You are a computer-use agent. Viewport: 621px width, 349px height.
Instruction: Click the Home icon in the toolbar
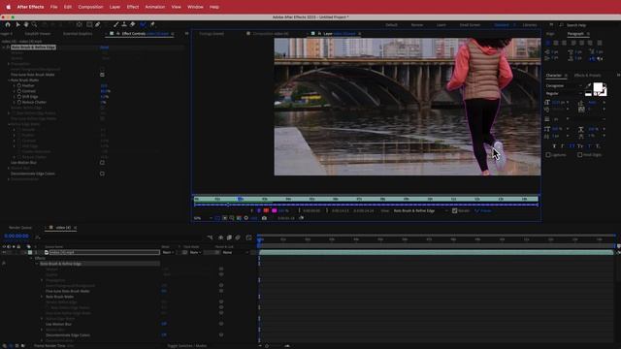(x=8, y=24)
